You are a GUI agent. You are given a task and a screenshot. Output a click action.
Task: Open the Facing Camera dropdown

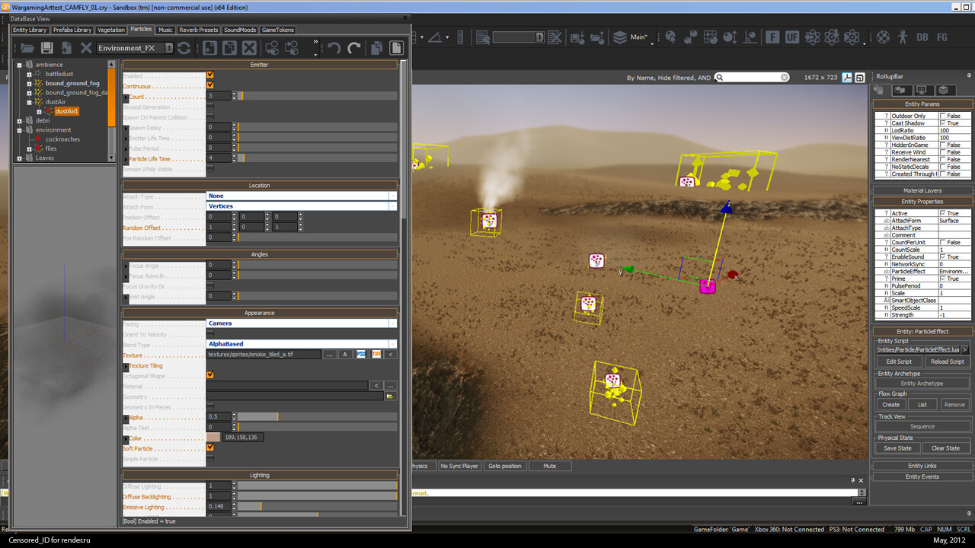[302, 323]
